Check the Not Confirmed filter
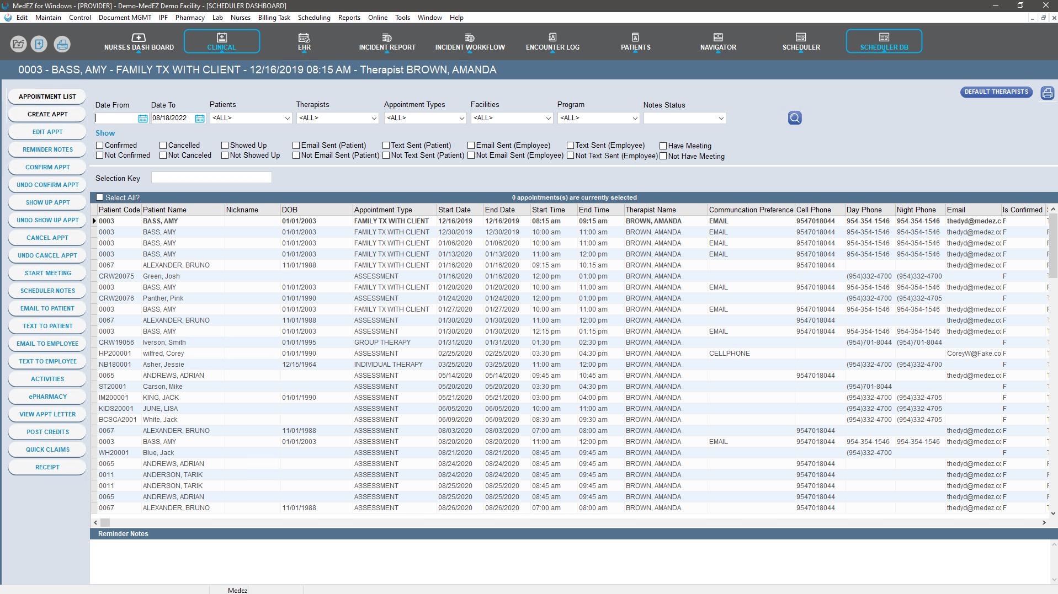Image resolution: width=1058 pixels, height=594 pixels. click(x=100, y=156)
